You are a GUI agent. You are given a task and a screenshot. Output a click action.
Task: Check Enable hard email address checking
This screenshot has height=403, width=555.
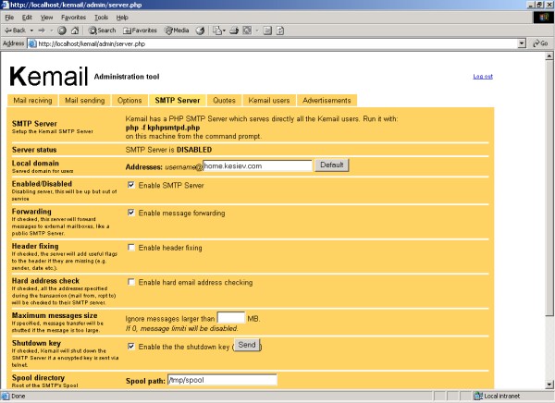(131, 282)
